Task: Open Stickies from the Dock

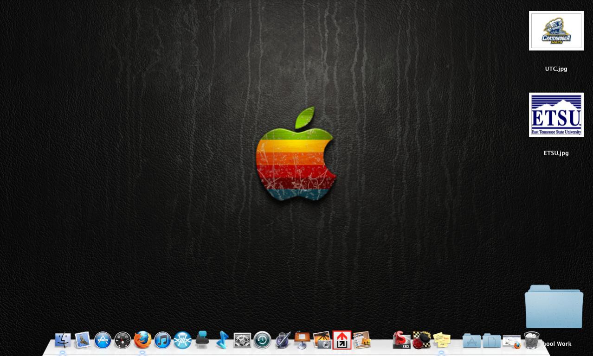Action: tap(441, 340)
